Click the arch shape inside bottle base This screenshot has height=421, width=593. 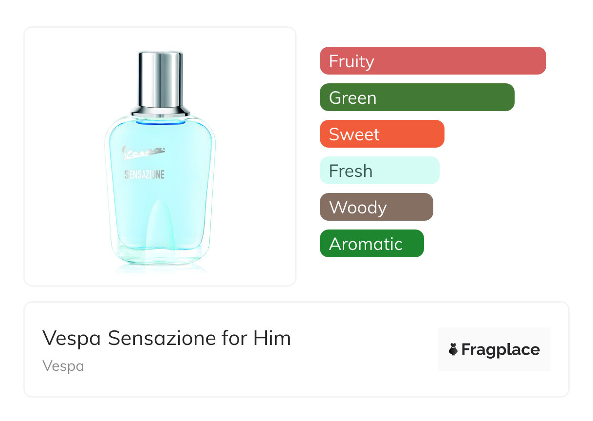(160, 224)
